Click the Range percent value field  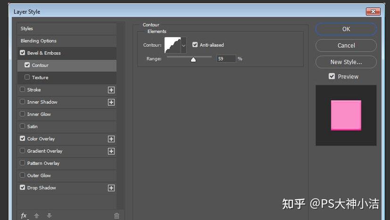(x=226, y=59)
